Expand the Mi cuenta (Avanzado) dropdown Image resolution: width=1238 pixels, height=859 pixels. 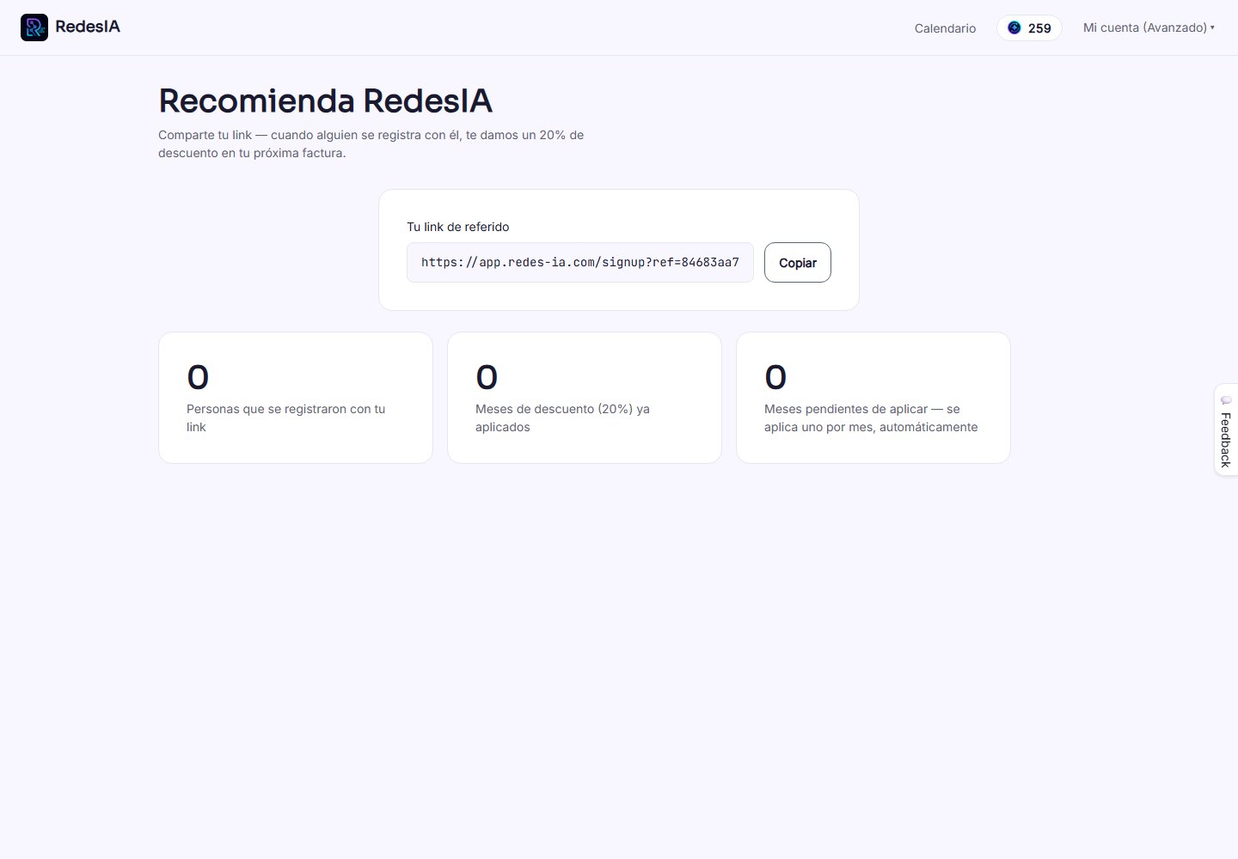point(1149,27)
